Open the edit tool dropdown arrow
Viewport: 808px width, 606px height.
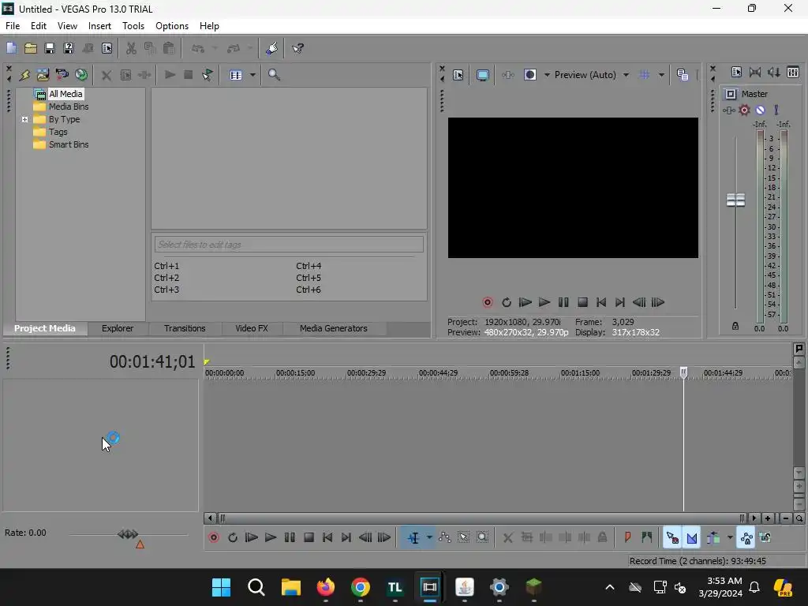[428, 538]
